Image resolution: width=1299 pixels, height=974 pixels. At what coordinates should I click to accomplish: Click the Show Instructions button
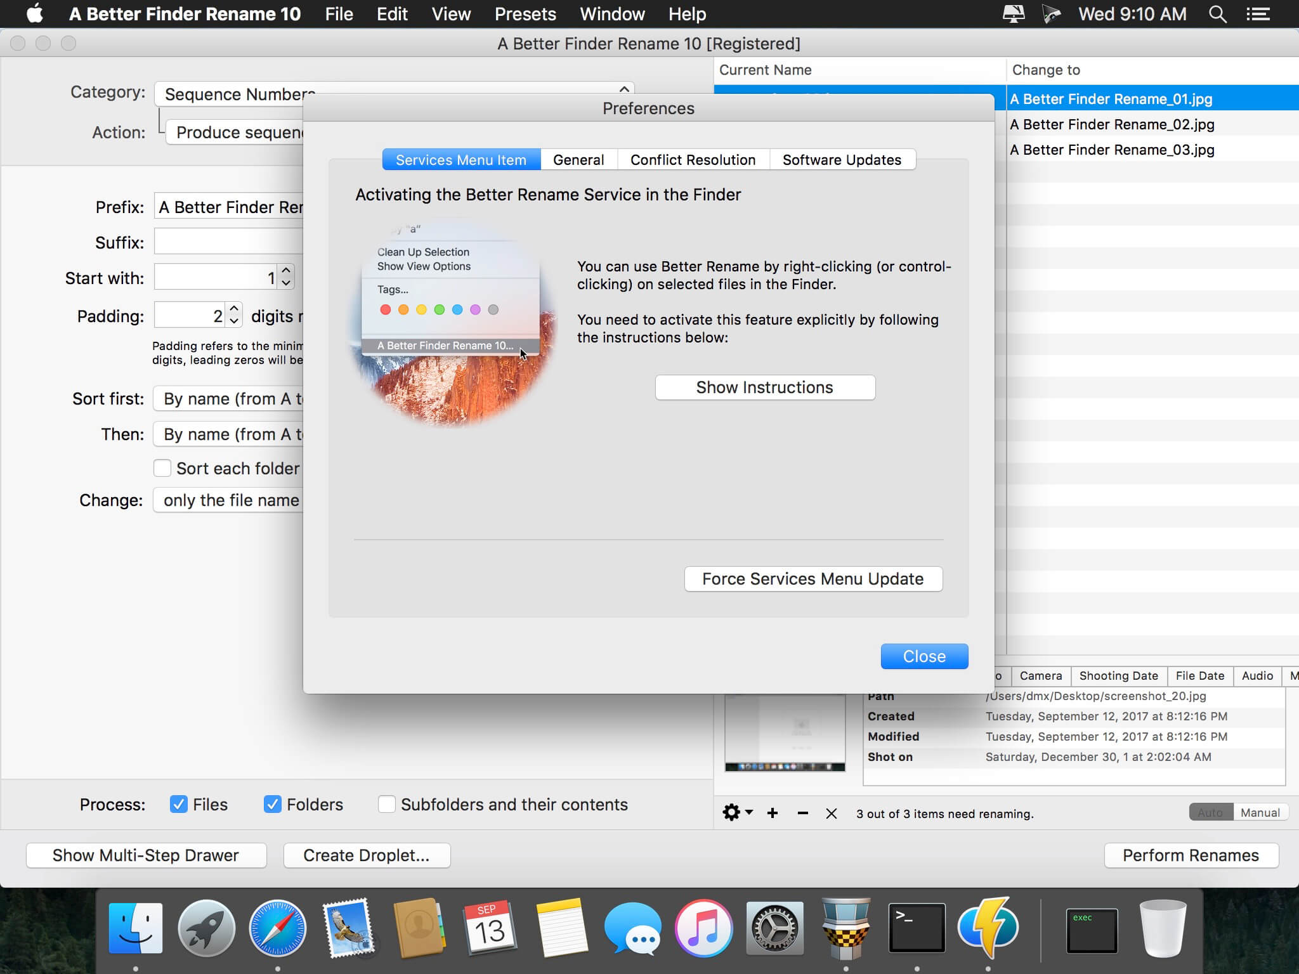(x=765, y=387)
